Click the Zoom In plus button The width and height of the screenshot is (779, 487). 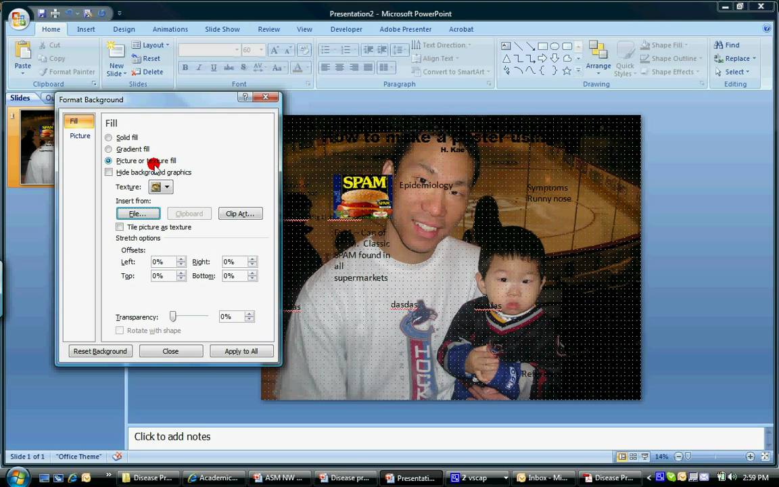click(x=750, y=456)
